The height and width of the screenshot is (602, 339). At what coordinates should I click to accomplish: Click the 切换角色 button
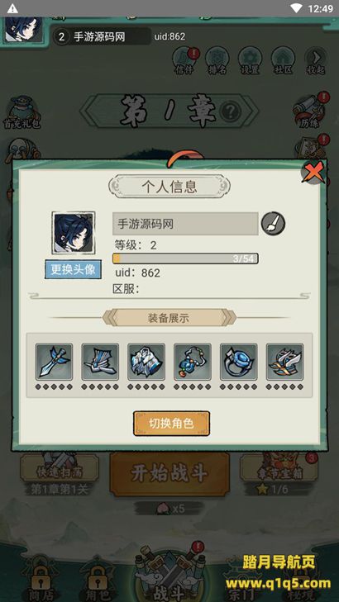tap(171, 424)
